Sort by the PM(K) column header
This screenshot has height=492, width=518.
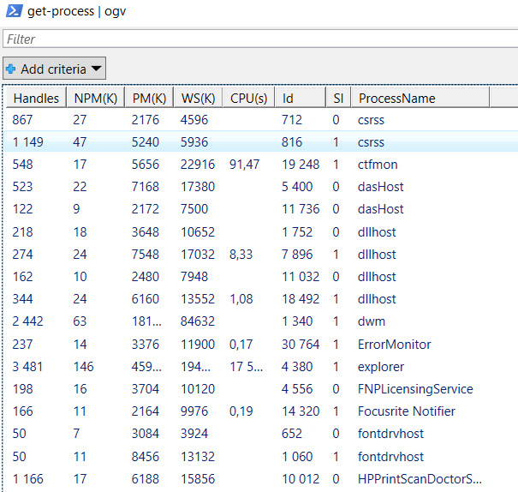149,99
